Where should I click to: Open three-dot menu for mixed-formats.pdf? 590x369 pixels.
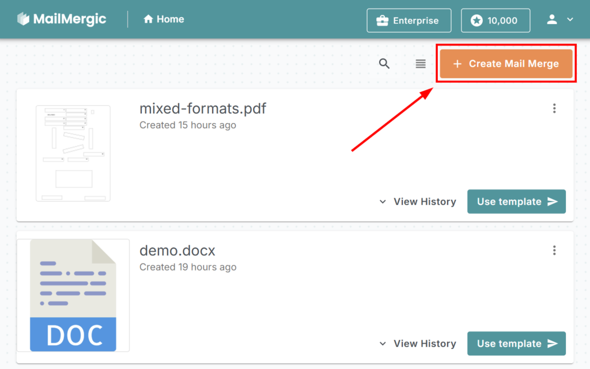pos(554,108)
